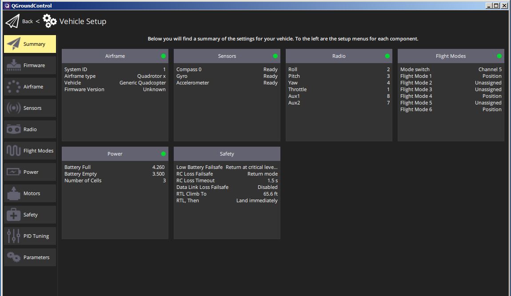The image size is (511, 296).
Task: Click the Back label in header
Action: (x=28, y=21)
